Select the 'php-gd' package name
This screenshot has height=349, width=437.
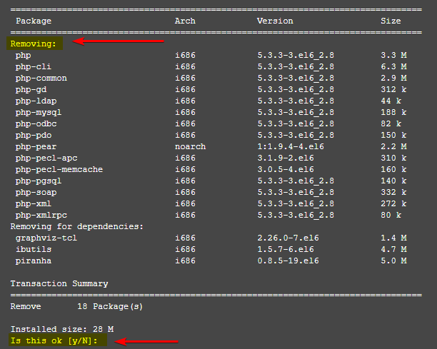pyautogui.click(x=31, y=90)
